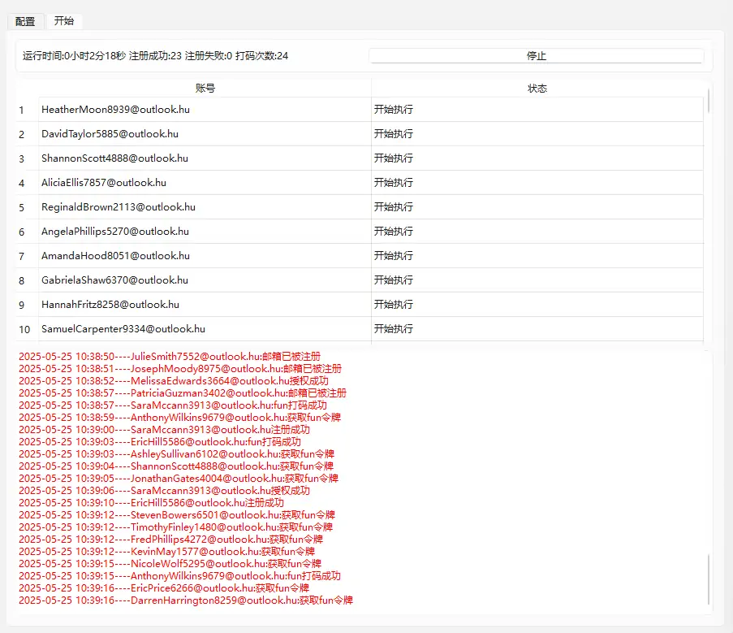Click log line ShannonScott4888 获取fun令牌
Screen dimensions: 733x633
point(176,466)
